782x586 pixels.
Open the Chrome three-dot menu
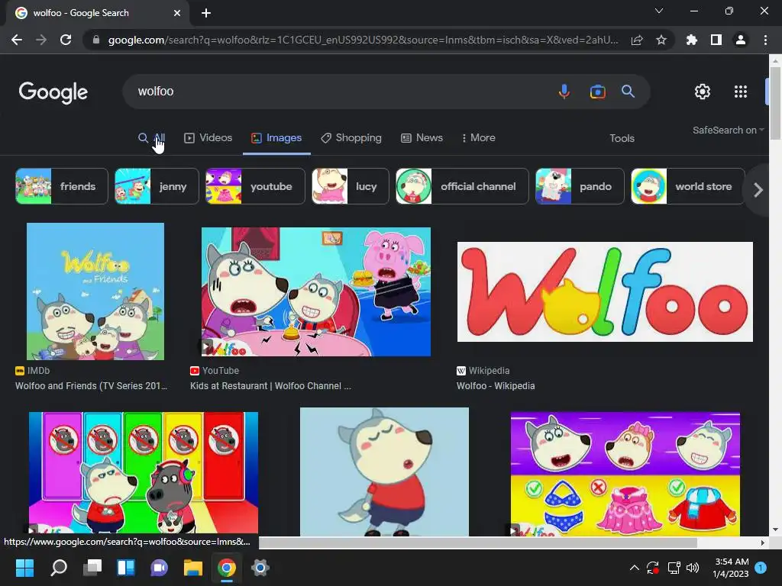click(765, 40)
